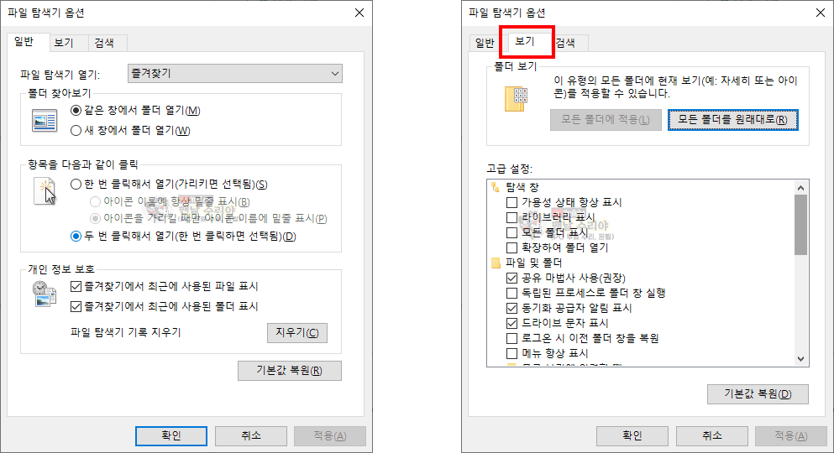Enable 모든 폴더 표시 checkbox
The width and height of the screenshot is (834, 453).
511,232
